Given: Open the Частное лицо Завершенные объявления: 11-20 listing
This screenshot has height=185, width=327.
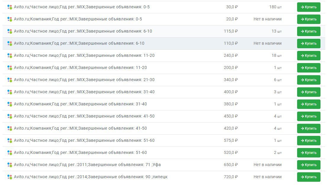Looking at the screenshot, I should point(84,55).
